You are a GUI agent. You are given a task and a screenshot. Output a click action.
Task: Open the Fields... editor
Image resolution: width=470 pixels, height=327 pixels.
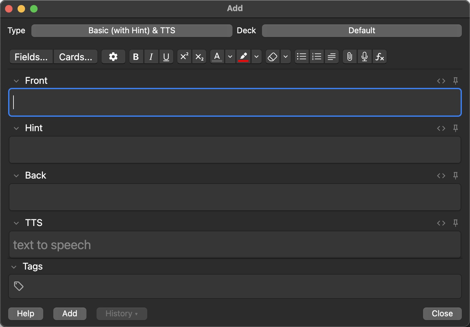pyautogui.click(x=31, y=57)
